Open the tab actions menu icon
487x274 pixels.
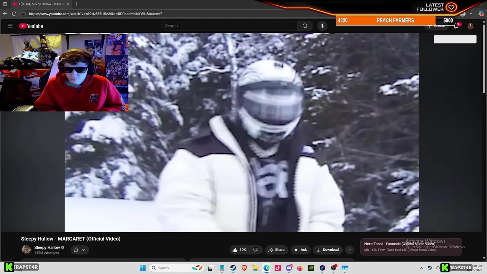(x=5, y=4)
